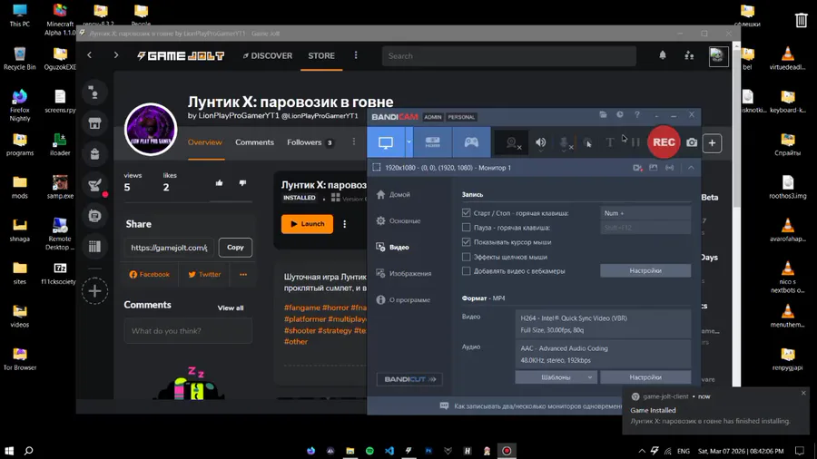Launch the installed Game Jolt game
Viewport: 817px width, 459px height.
click(307, 224)
